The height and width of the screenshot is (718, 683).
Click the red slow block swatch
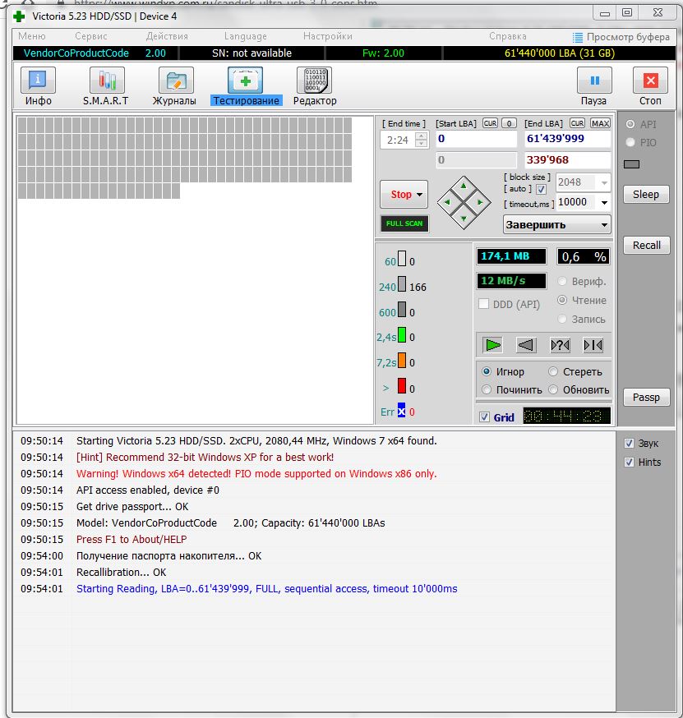[x=402, y=386]
